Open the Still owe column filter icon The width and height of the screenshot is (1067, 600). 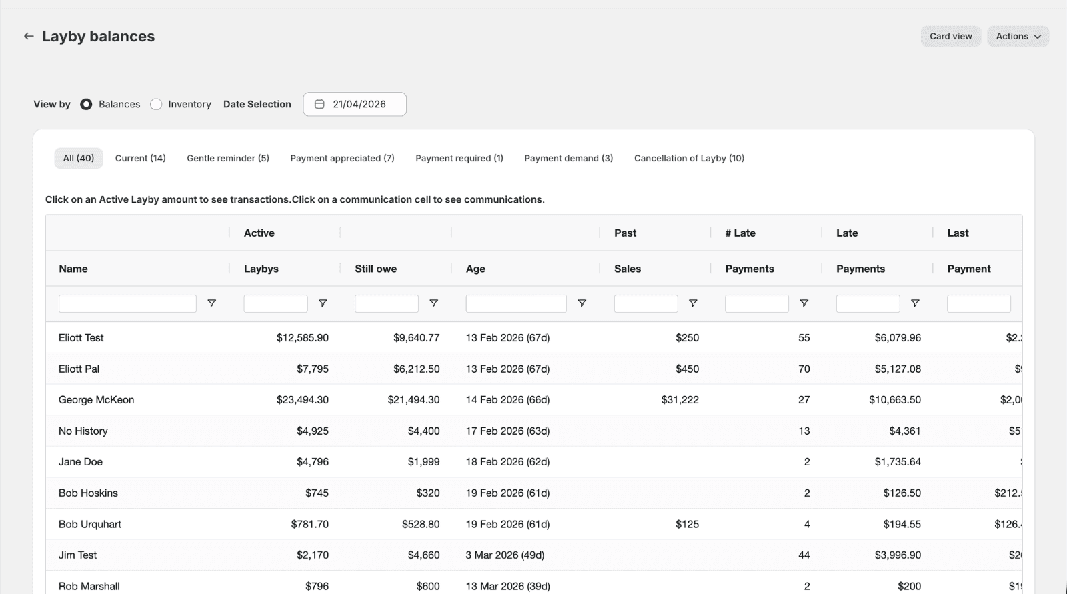433,303
